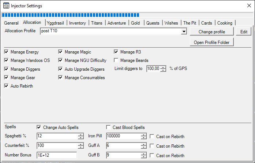Click the blue progress bar at top
This screenshot has height=163, width=255.
[x=127, y=15]
